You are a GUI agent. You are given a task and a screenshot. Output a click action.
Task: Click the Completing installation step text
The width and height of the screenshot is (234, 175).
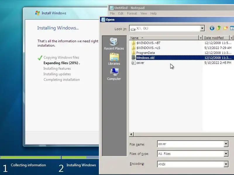(62, 80)
